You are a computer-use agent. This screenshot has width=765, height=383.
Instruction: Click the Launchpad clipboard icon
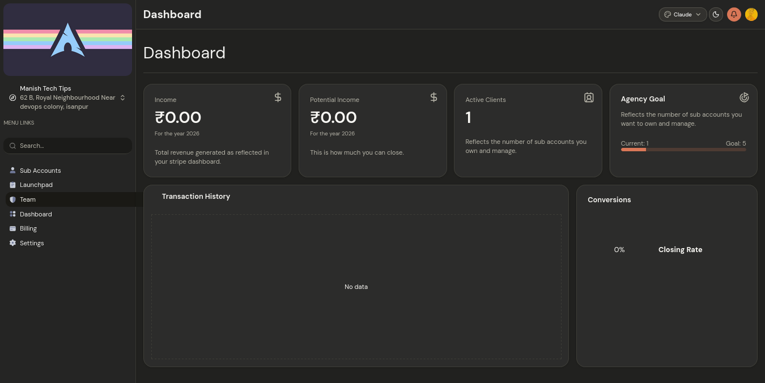pos(12,185)
